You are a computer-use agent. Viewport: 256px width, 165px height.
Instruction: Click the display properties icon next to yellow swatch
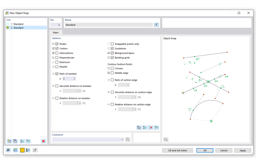(x=28, y=150)
